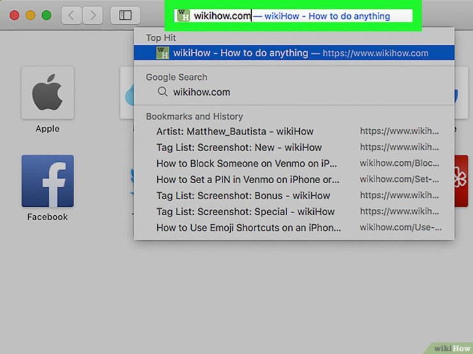Choose the Google Search suggestion wikihow.com
This screenshot has height=354, width=473.
[294, 92]
